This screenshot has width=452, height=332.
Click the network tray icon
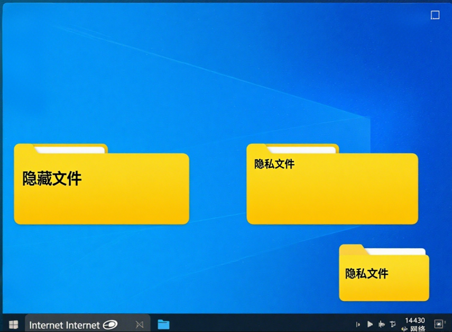[x=393, y=324]
